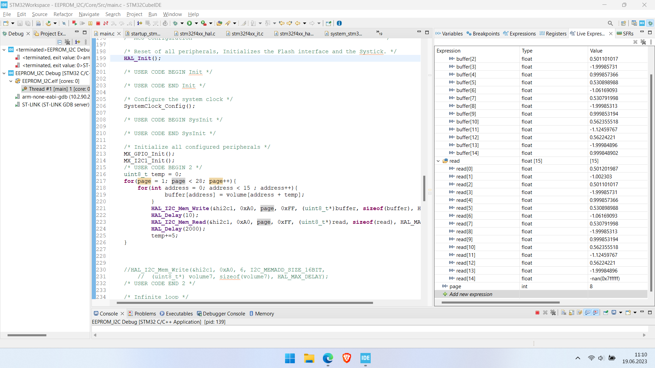Click the editor vertical scrollbar thumb
The height and width of the screenshot is (368, 655).
(x=424, y=189)
